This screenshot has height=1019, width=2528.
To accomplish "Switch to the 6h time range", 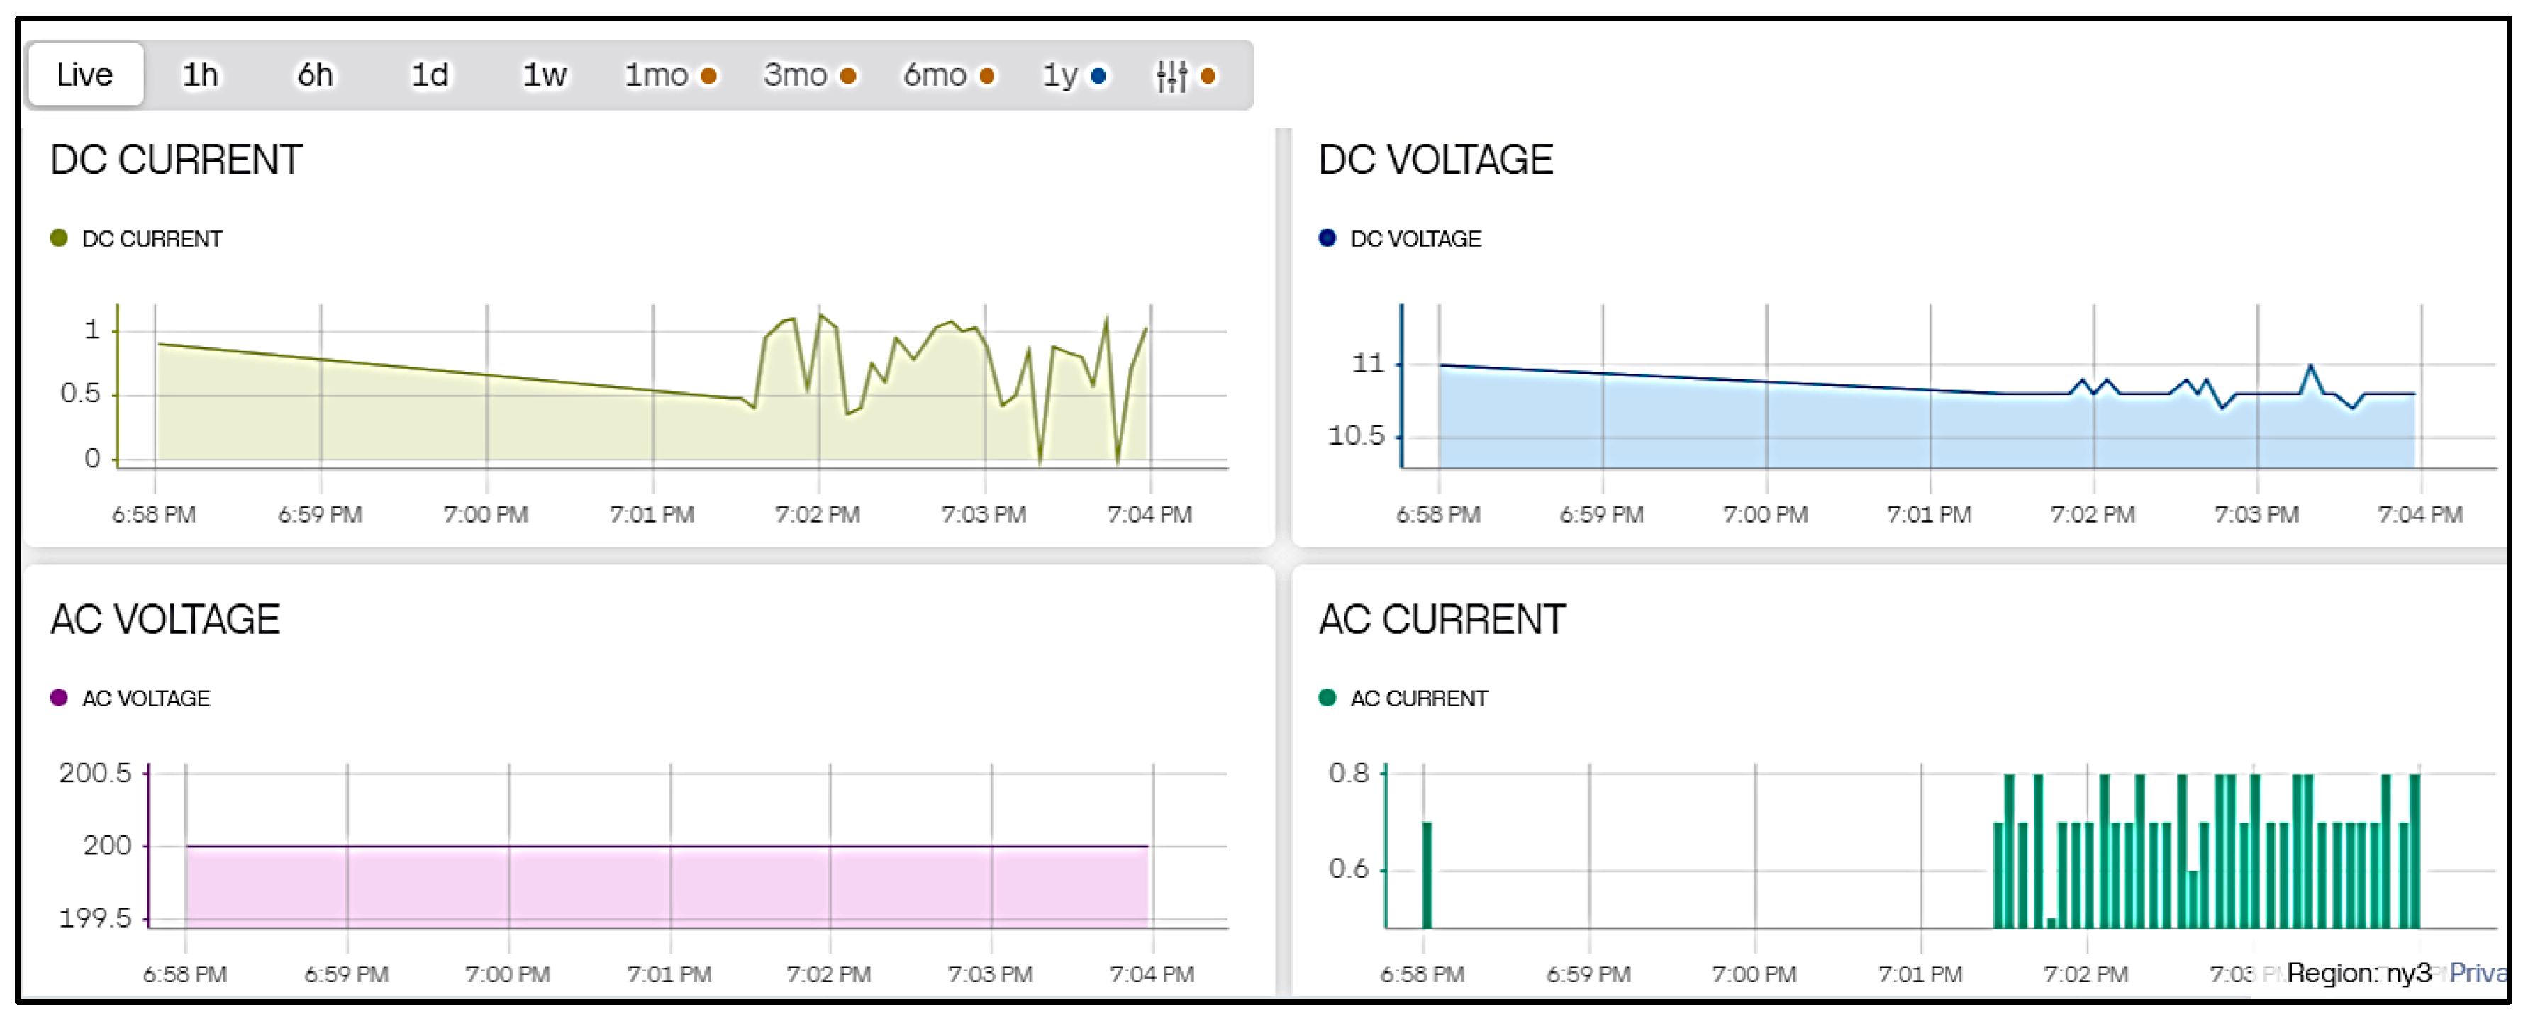I will coord(315,74).
